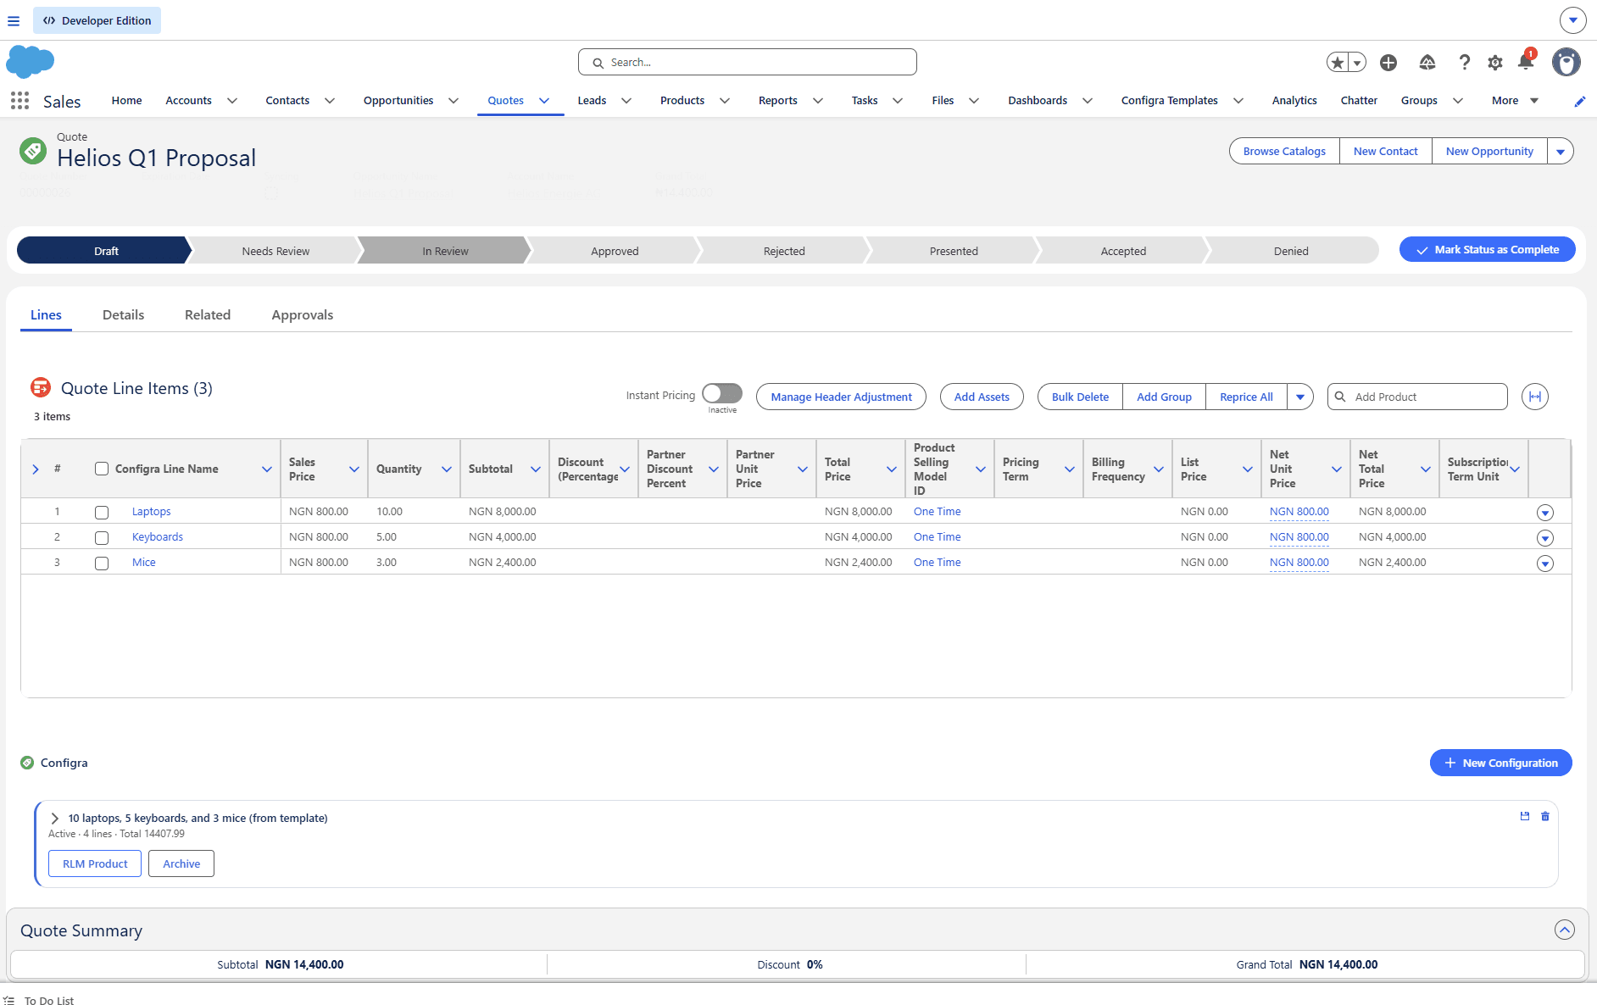Open the Favorites list dropdown arrow
The image size is (1597, 1005).
1357,63
